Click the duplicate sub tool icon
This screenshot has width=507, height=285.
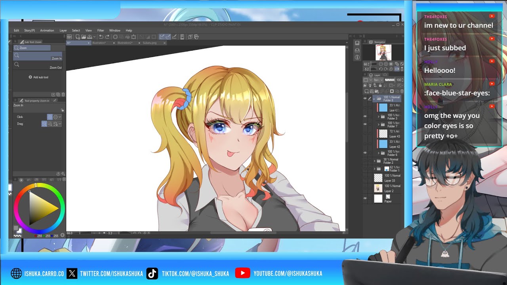click(58, 95)
